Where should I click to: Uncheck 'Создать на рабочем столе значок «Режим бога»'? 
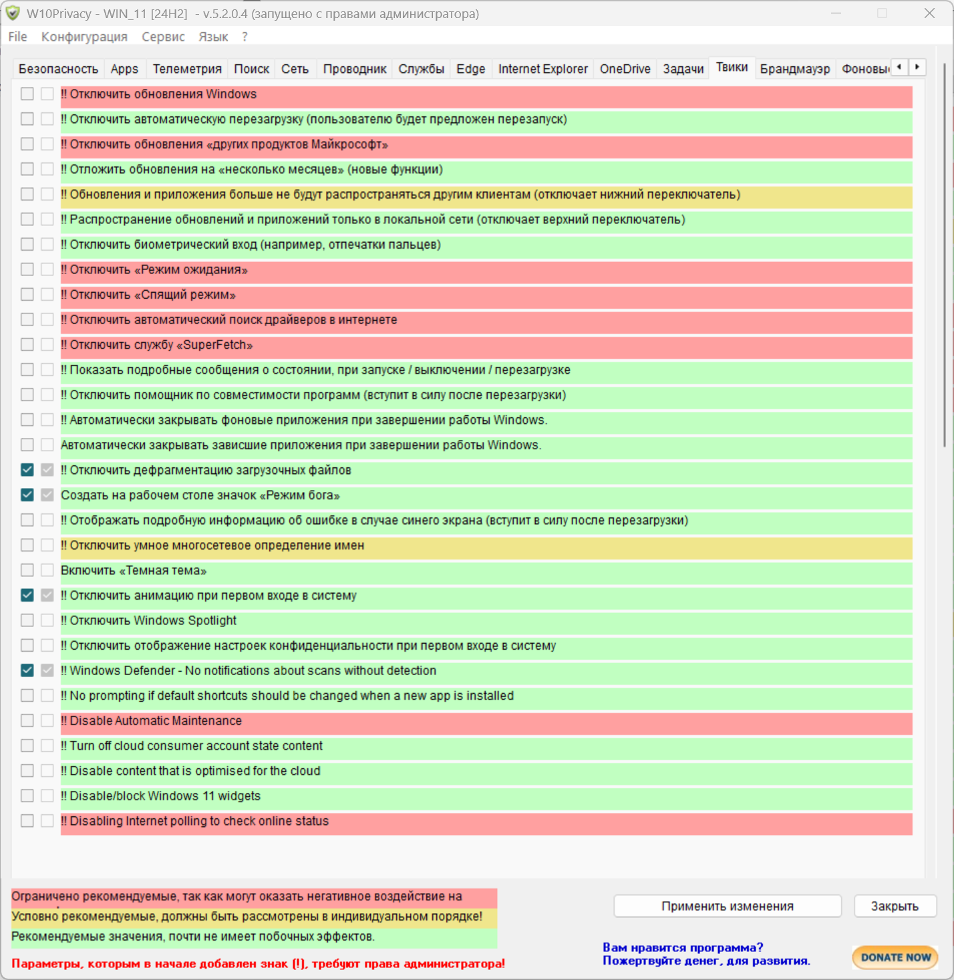(x=27, y=495)
